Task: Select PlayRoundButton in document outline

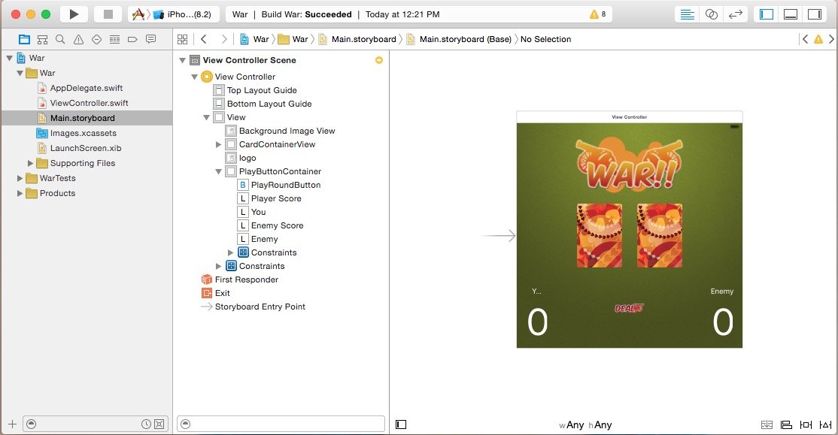Action: [285, 185]
